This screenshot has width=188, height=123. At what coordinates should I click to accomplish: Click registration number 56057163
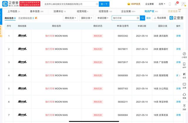(123, 88)
